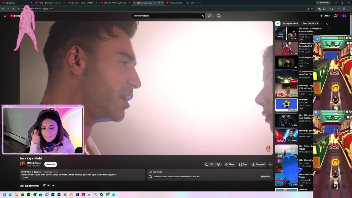This screenshot has height=198, width=352.
Task: Click Open panel for live chat replay
Action: (x=265, y=177)
